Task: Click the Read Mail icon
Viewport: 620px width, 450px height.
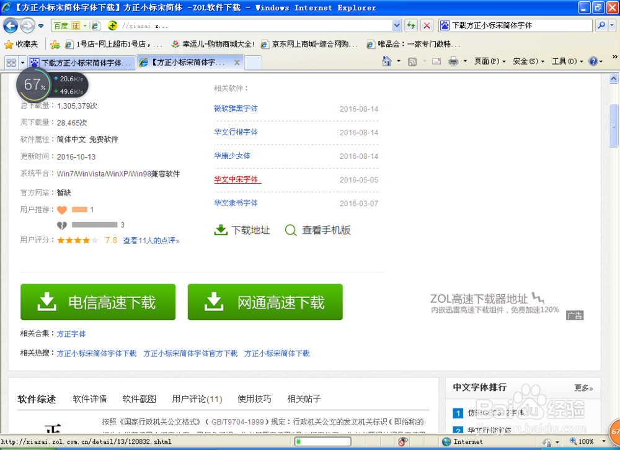Action: coord(436,61)
